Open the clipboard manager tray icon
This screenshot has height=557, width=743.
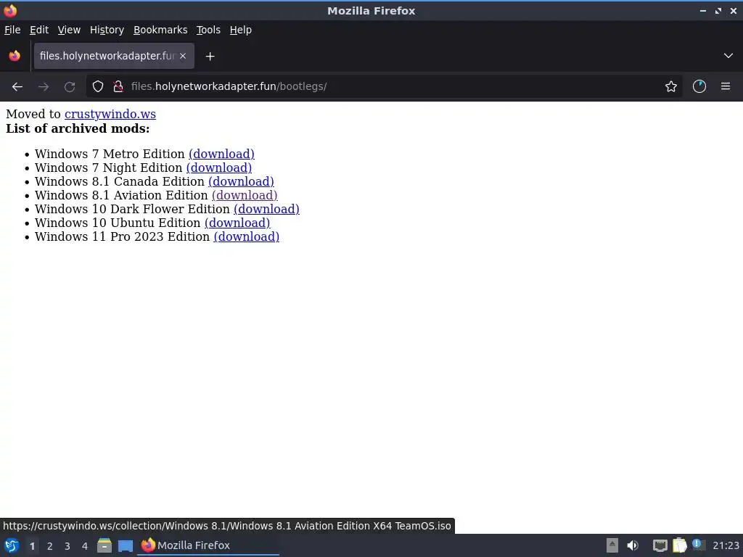click(x=679, y=545)
